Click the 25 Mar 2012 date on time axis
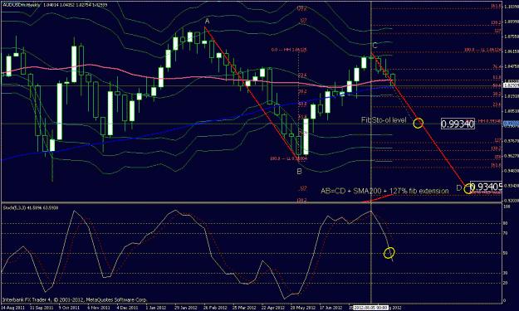Image resolution: width=519 pixels, height=311 pixels. tap(244, 308)
